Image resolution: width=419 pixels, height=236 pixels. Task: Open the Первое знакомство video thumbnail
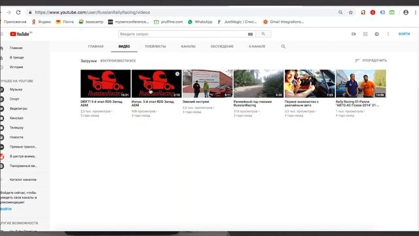tap(310, 83)
